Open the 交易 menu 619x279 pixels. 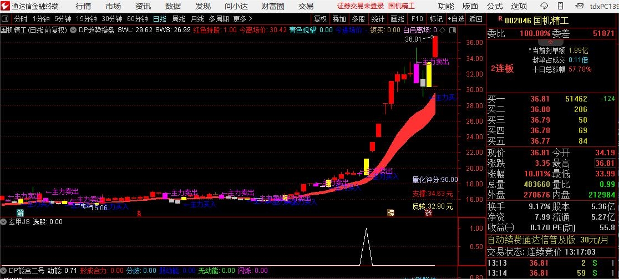pos(306,6)
